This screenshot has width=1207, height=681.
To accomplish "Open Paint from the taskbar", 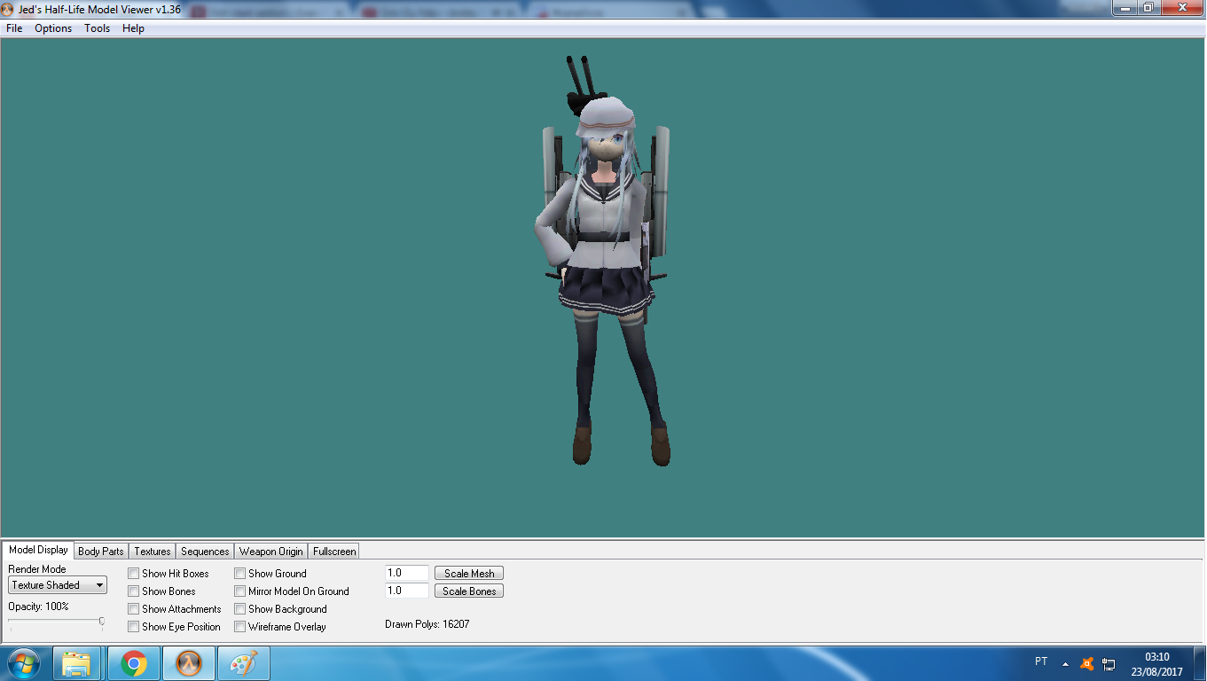I will tap(243, 663).
